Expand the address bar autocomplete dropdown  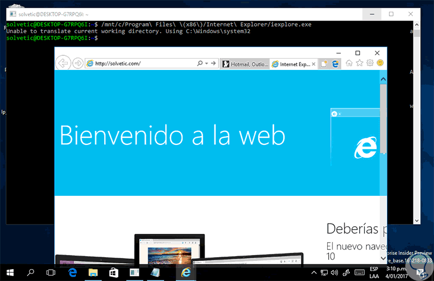click(x=207, y=63)
